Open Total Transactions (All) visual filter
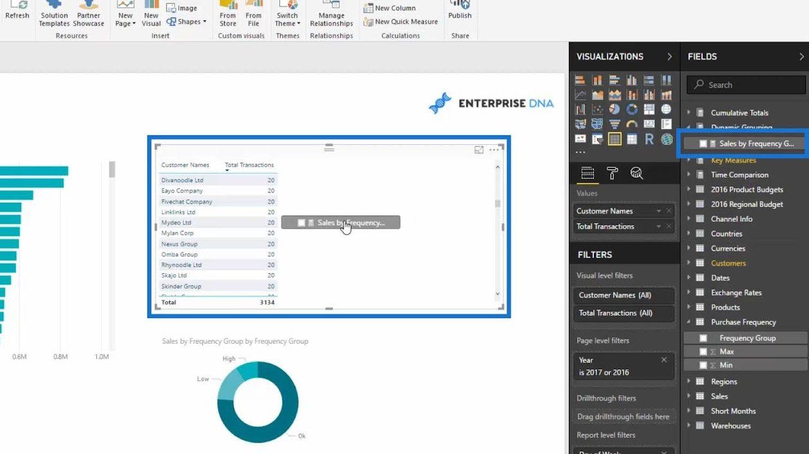The image size is (809, 454). [x=623, y=313]
